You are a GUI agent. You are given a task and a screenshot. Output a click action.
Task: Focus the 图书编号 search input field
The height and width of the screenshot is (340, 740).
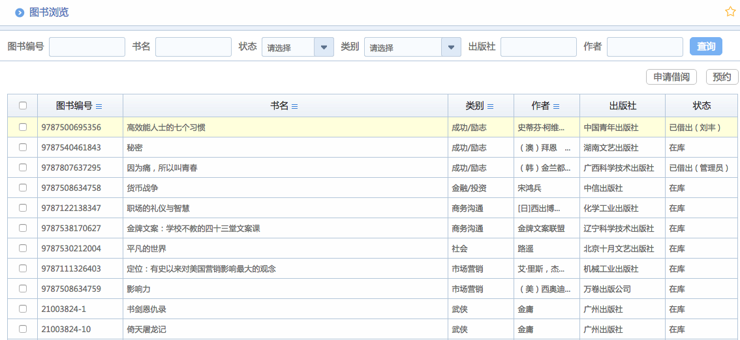(x=87, y=47)
